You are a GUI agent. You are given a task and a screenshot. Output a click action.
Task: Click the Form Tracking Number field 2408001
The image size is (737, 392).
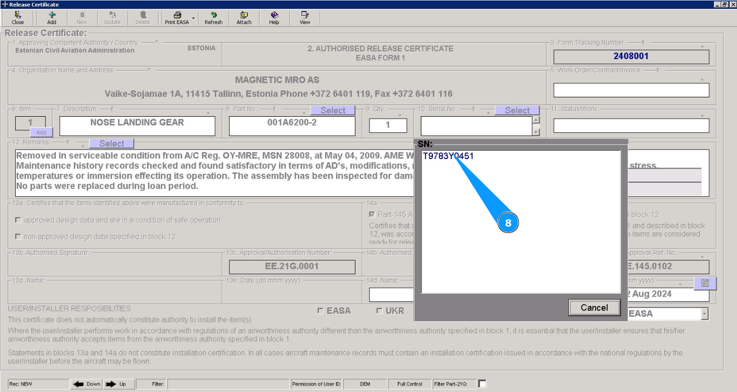click(631, 57)
